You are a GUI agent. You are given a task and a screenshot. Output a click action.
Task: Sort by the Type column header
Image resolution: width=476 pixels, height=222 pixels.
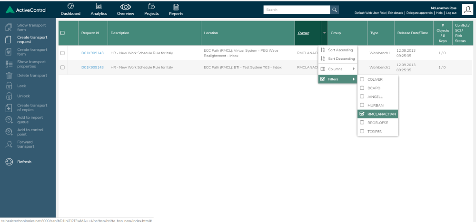pyautogui.click(x=381, y=33)
